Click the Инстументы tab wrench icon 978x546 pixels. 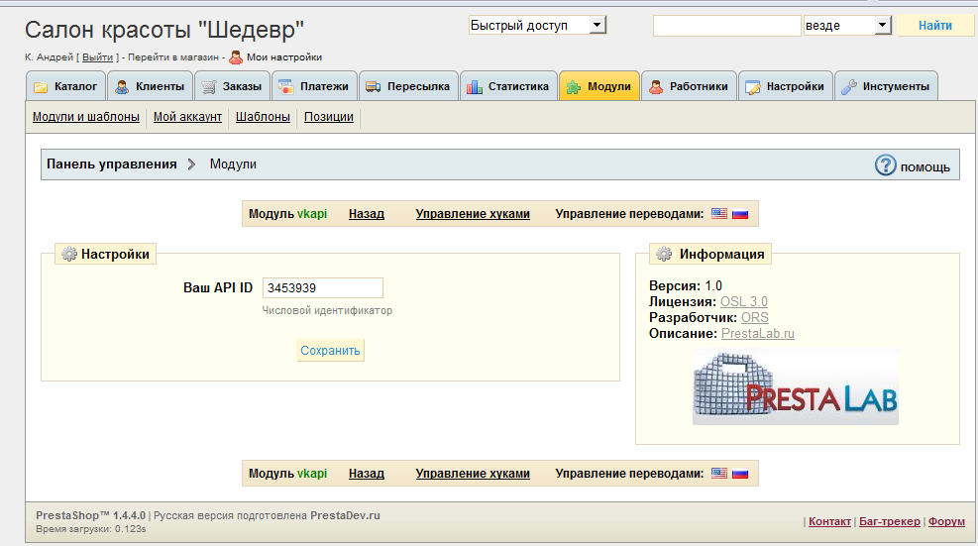point(849,87)
